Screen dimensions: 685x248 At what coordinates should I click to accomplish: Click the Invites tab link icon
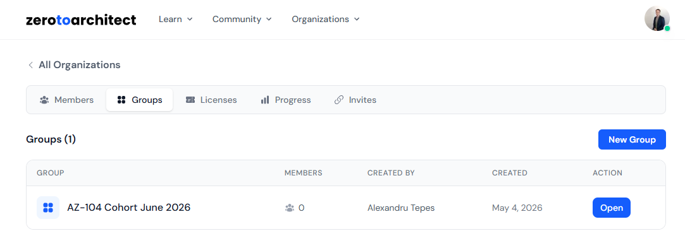pos(338,100)
